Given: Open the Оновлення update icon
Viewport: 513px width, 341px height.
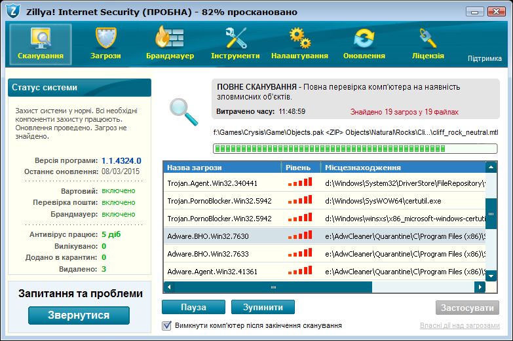Looking at the screenshot, I should click(x=364, y=39).
